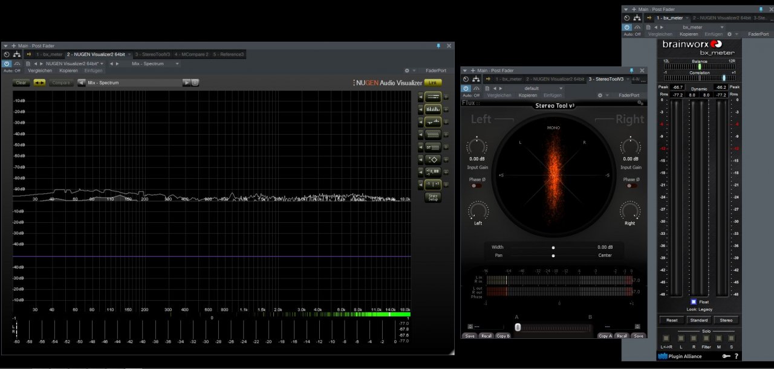Select third view icon in NUGEN right column

433,122
